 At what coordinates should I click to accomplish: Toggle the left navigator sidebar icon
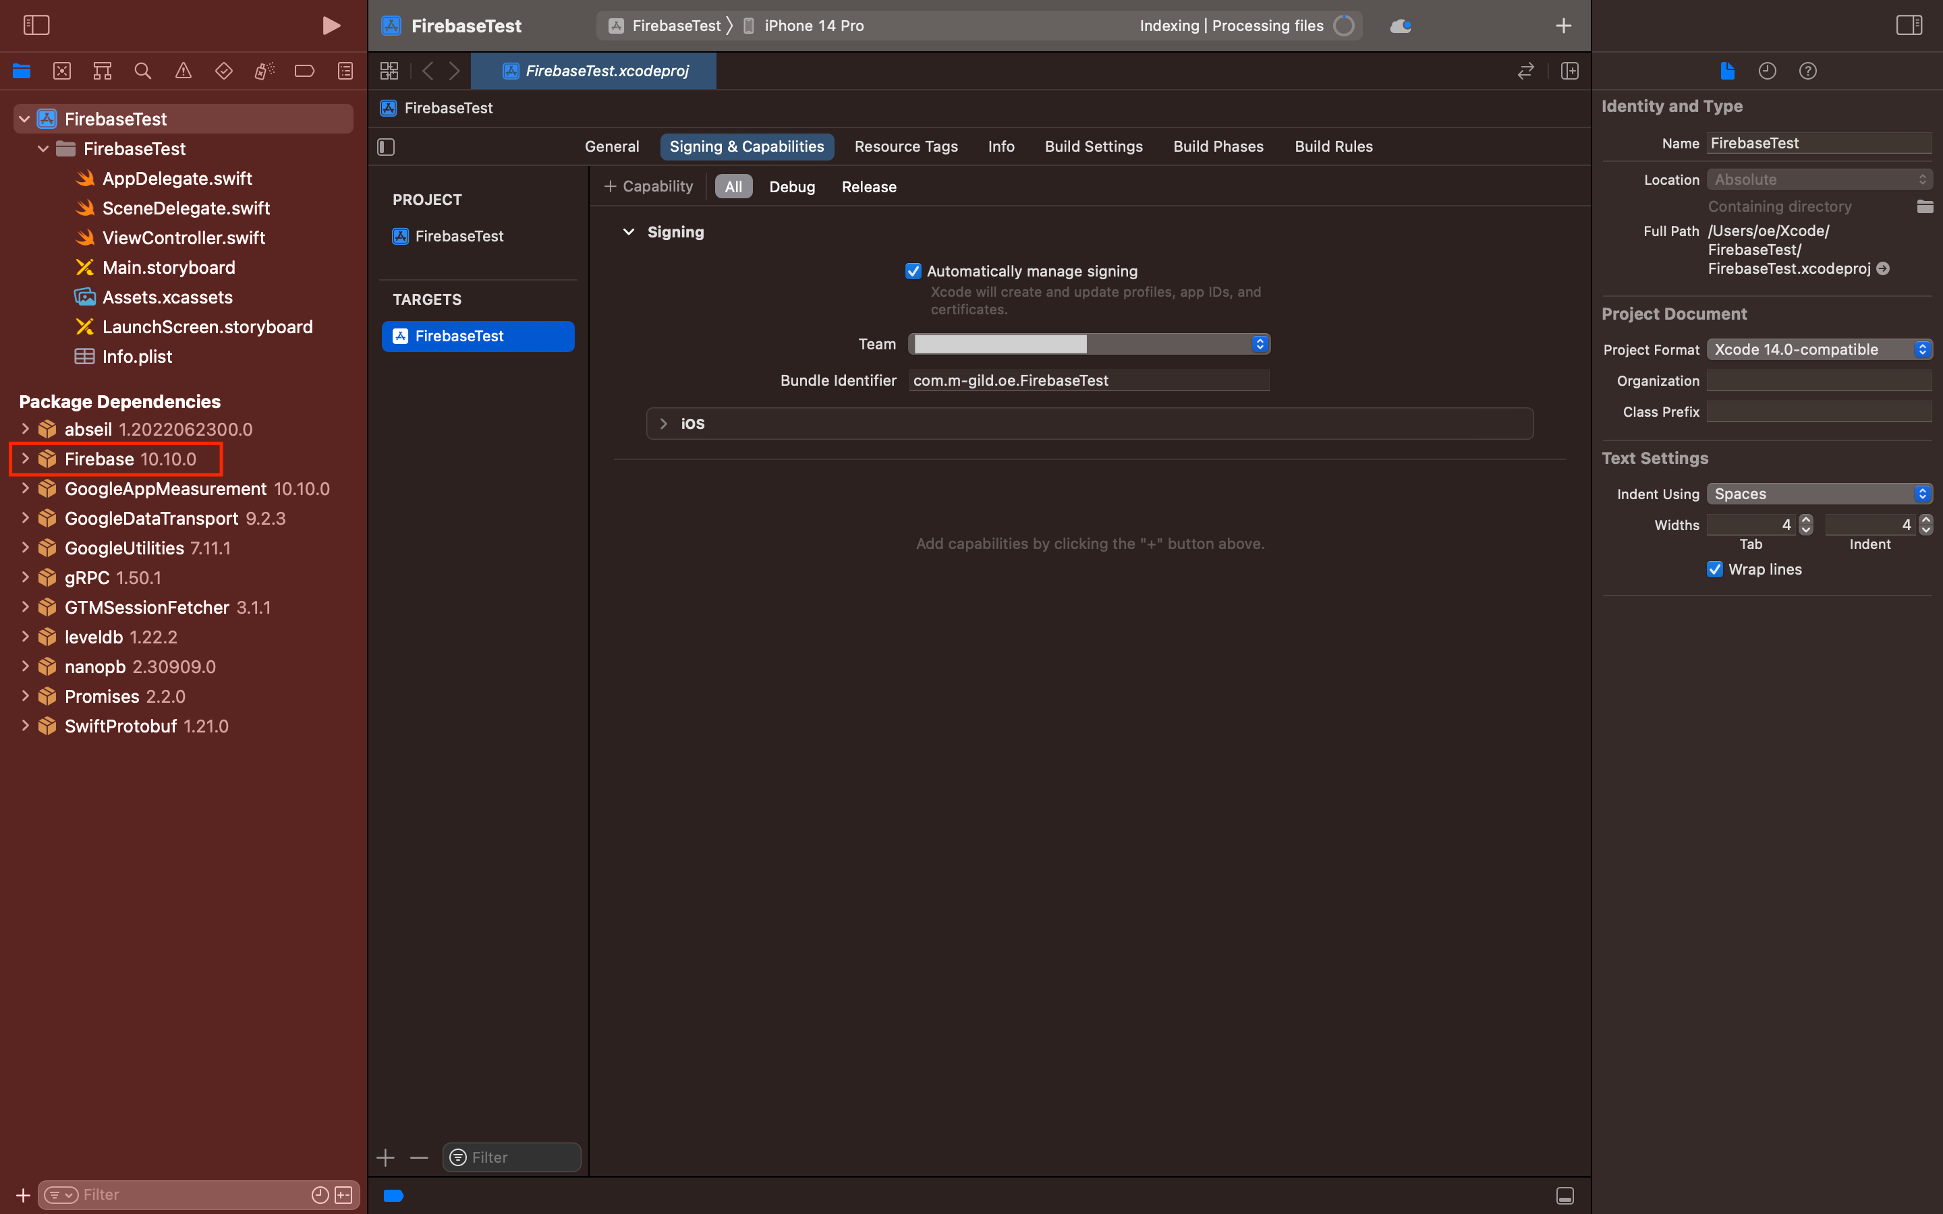(x=36, y=26)
